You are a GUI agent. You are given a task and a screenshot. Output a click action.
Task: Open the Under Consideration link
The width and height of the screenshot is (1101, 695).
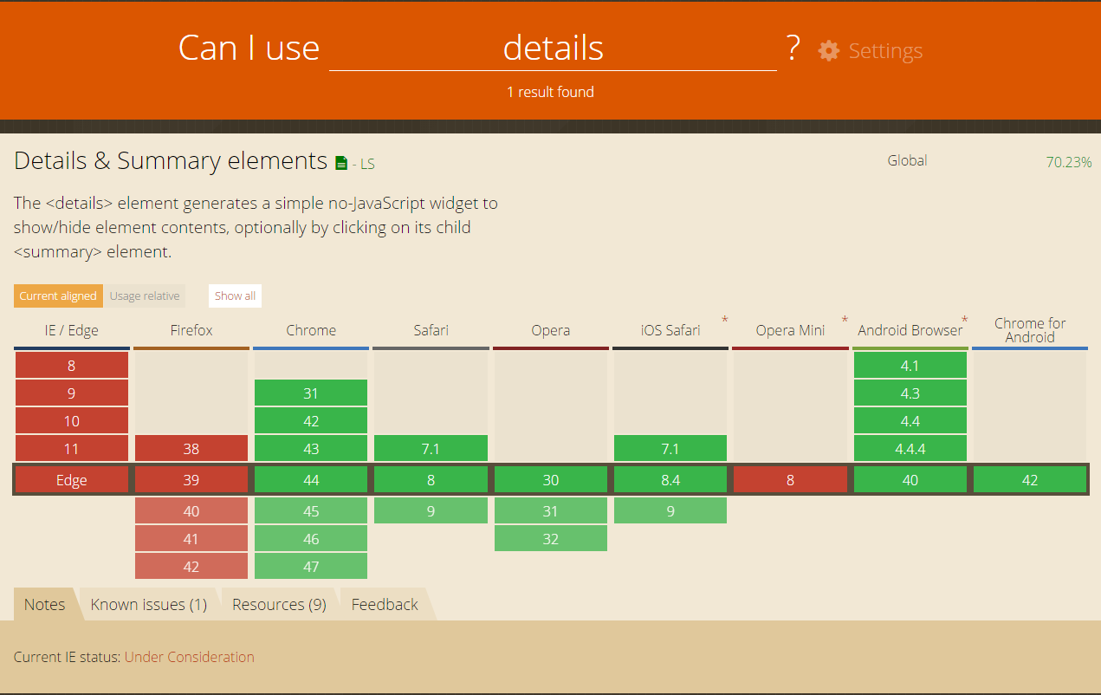click(190, 657)
